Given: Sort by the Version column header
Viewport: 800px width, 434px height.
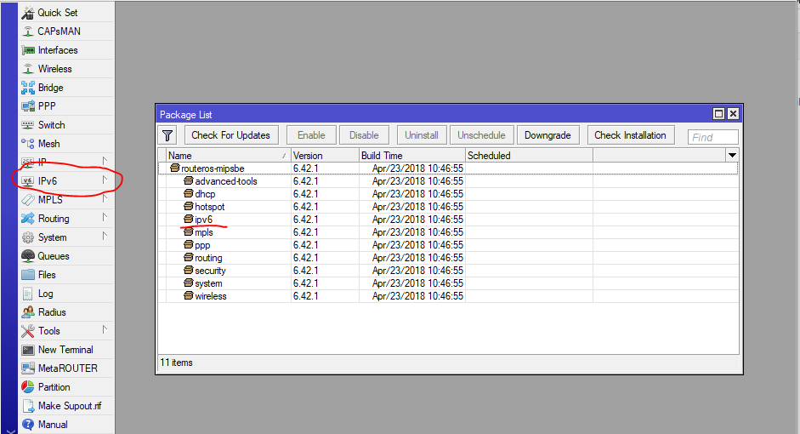Looking at the screenshot, I should click(x=325, y=155).
